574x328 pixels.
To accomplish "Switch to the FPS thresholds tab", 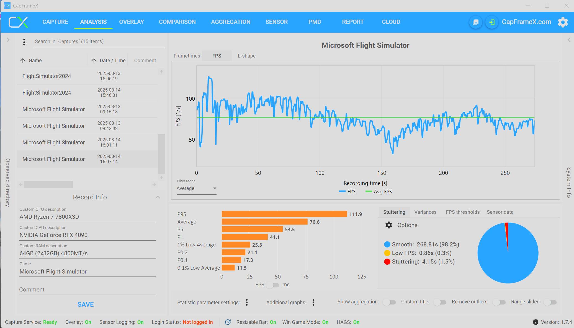I will coord(462,212).
